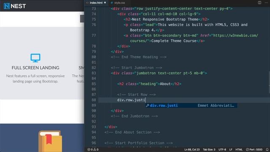
Task: Split the editor with the layout icon
Action: tap(259, 3)
